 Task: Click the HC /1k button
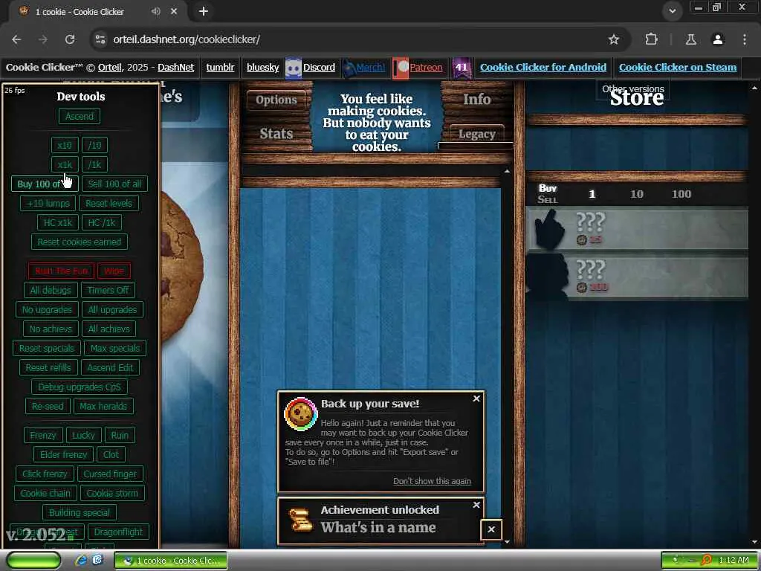click(102, 223)
